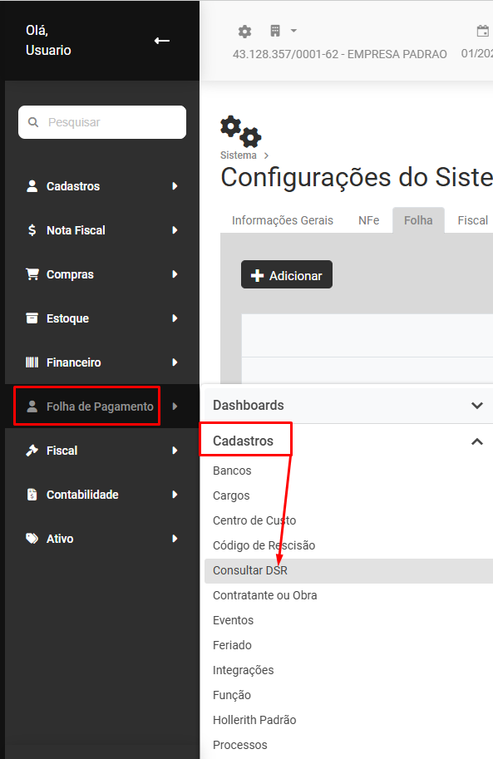Click the Estoque archive box icon

coord(32,318)
